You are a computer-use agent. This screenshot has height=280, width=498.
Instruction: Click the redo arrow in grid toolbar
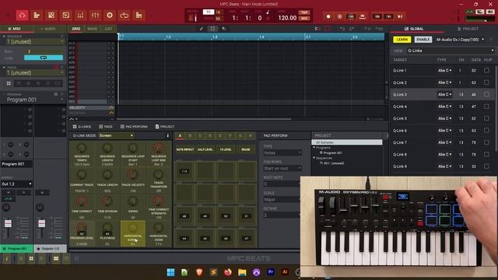pos(352,29)
